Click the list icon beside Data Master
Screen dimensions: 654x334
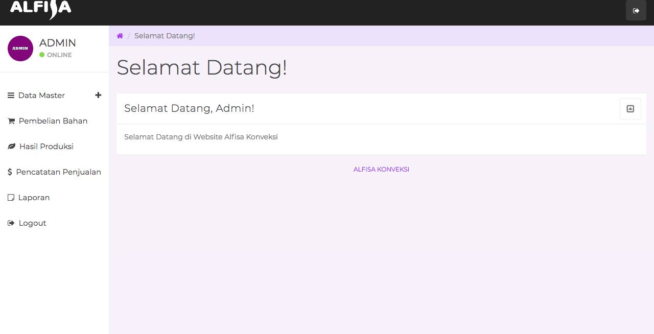11,96
